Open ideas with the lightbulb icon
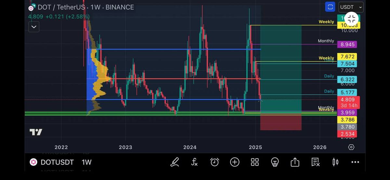390x180 pixels. point(275,162)
